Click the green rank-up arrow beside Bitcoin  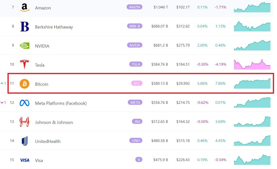coord(2,83)
